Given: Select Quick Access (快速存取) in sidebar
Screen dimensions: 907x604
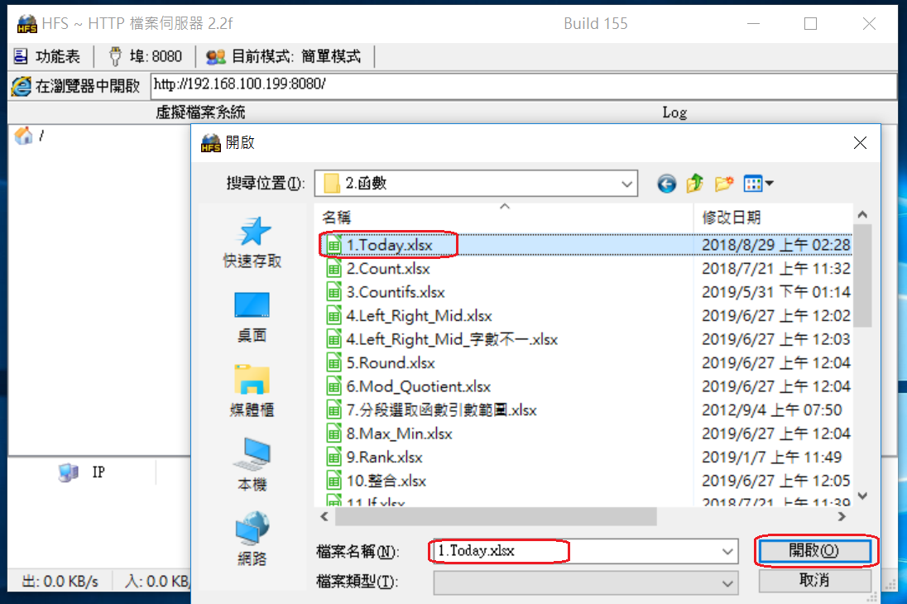Looking at the screenshot, I should coord(252,243).
